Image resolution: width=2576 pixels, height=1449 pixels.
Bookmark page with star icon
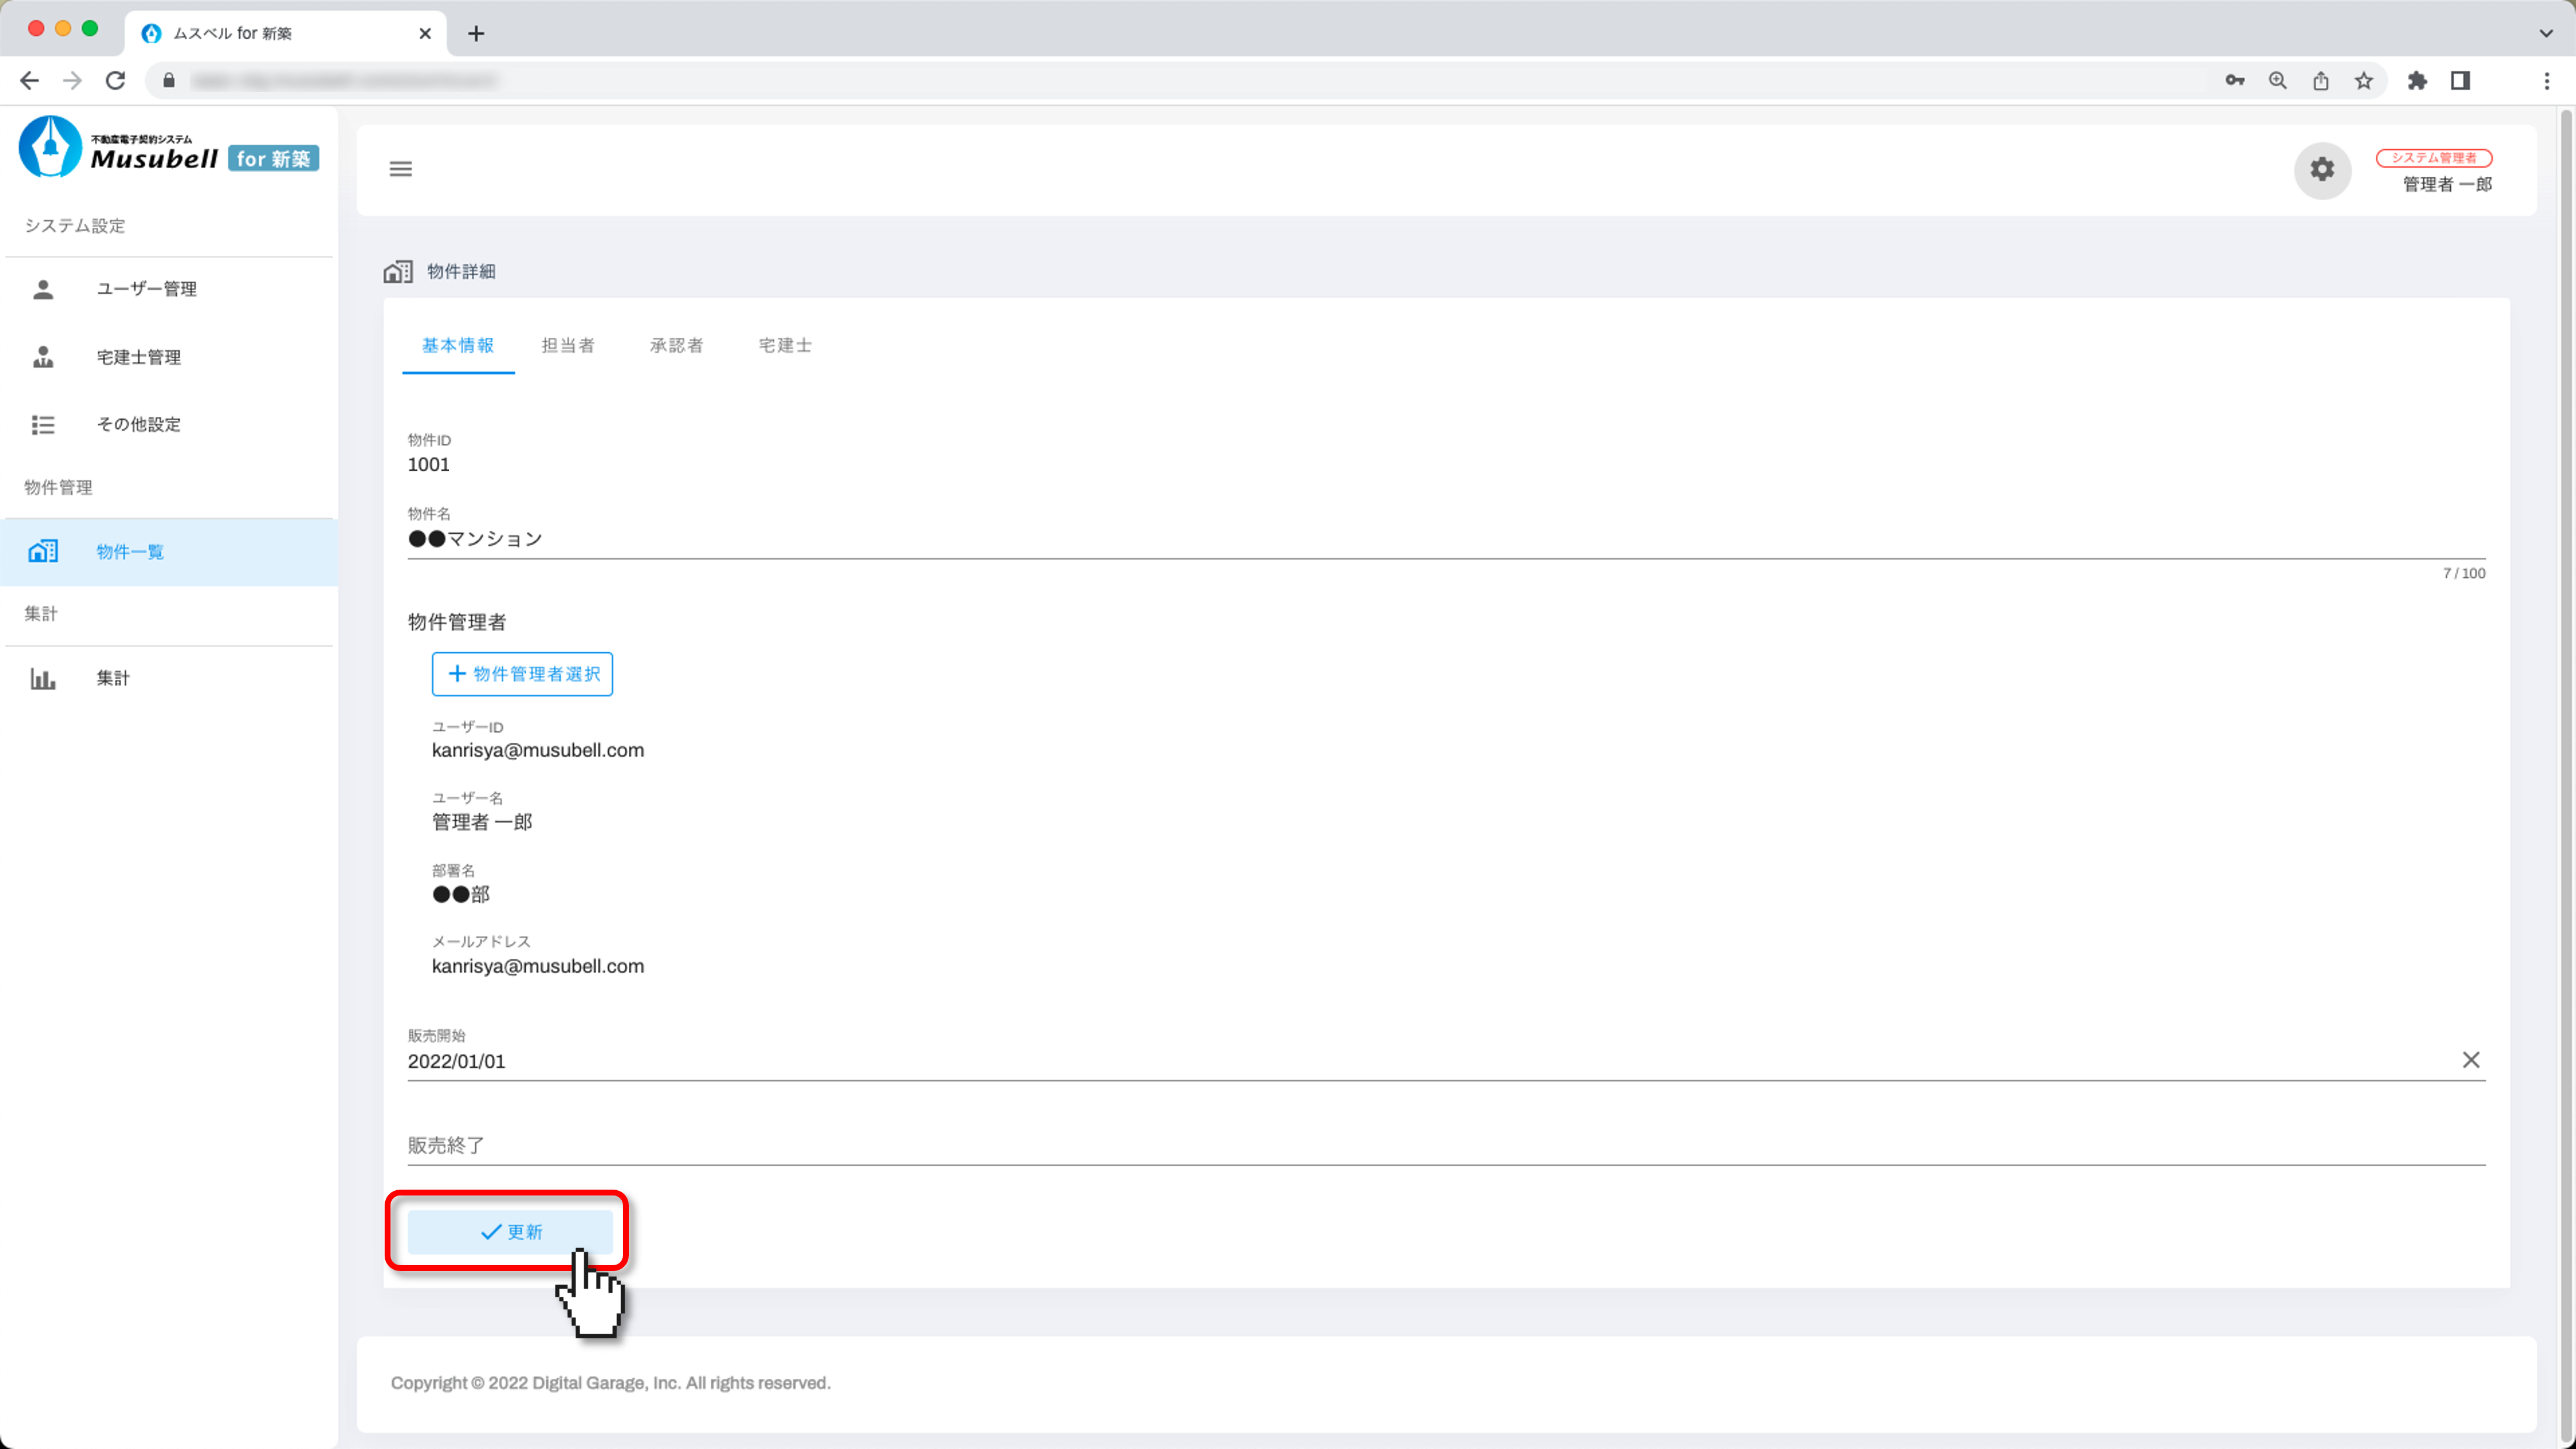tap(2363, 81)
